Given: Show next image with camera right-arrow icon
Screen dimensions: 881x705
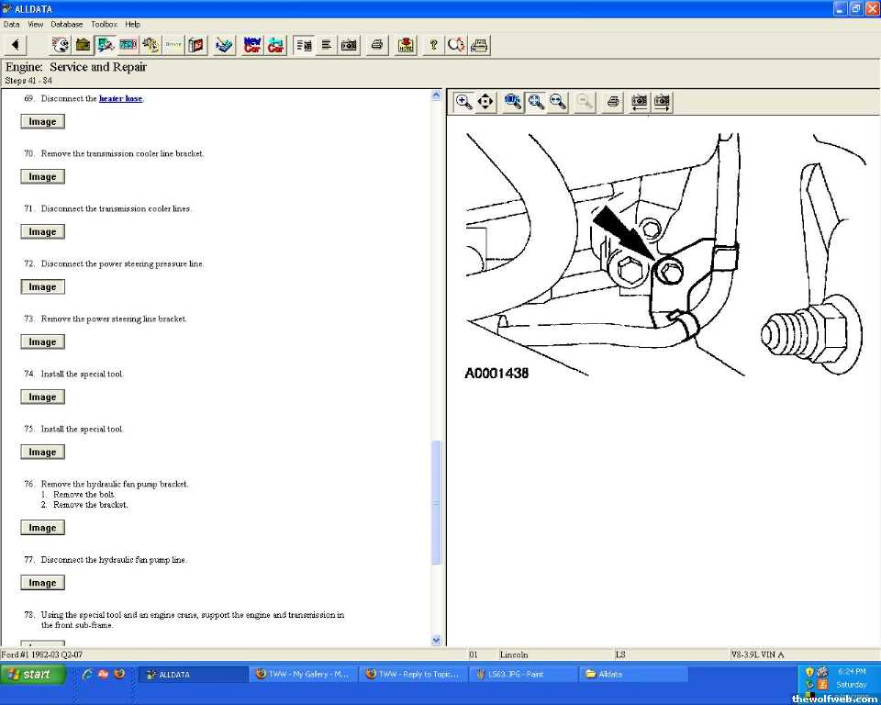Looking at the screenshot, I should pos(662,102).
